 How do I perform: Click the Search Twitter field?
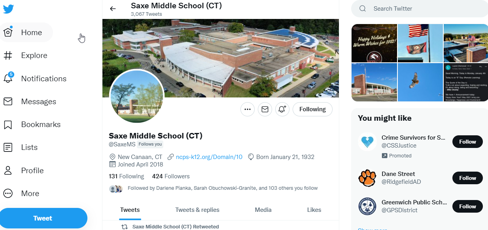point(420,9)
